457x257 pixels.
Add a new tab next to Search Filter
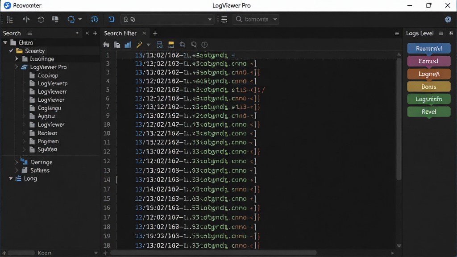(155, 33)
